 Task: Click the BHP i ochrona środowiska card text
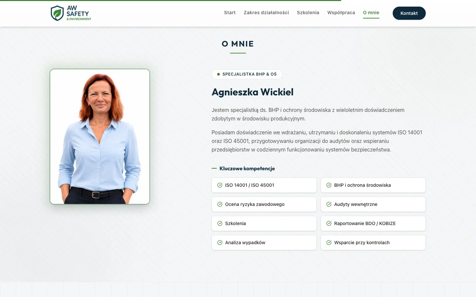(362, 185)
